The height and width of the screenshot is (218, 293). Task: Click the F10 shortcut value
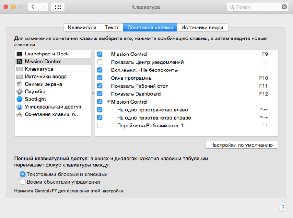(x=264, y=78)
